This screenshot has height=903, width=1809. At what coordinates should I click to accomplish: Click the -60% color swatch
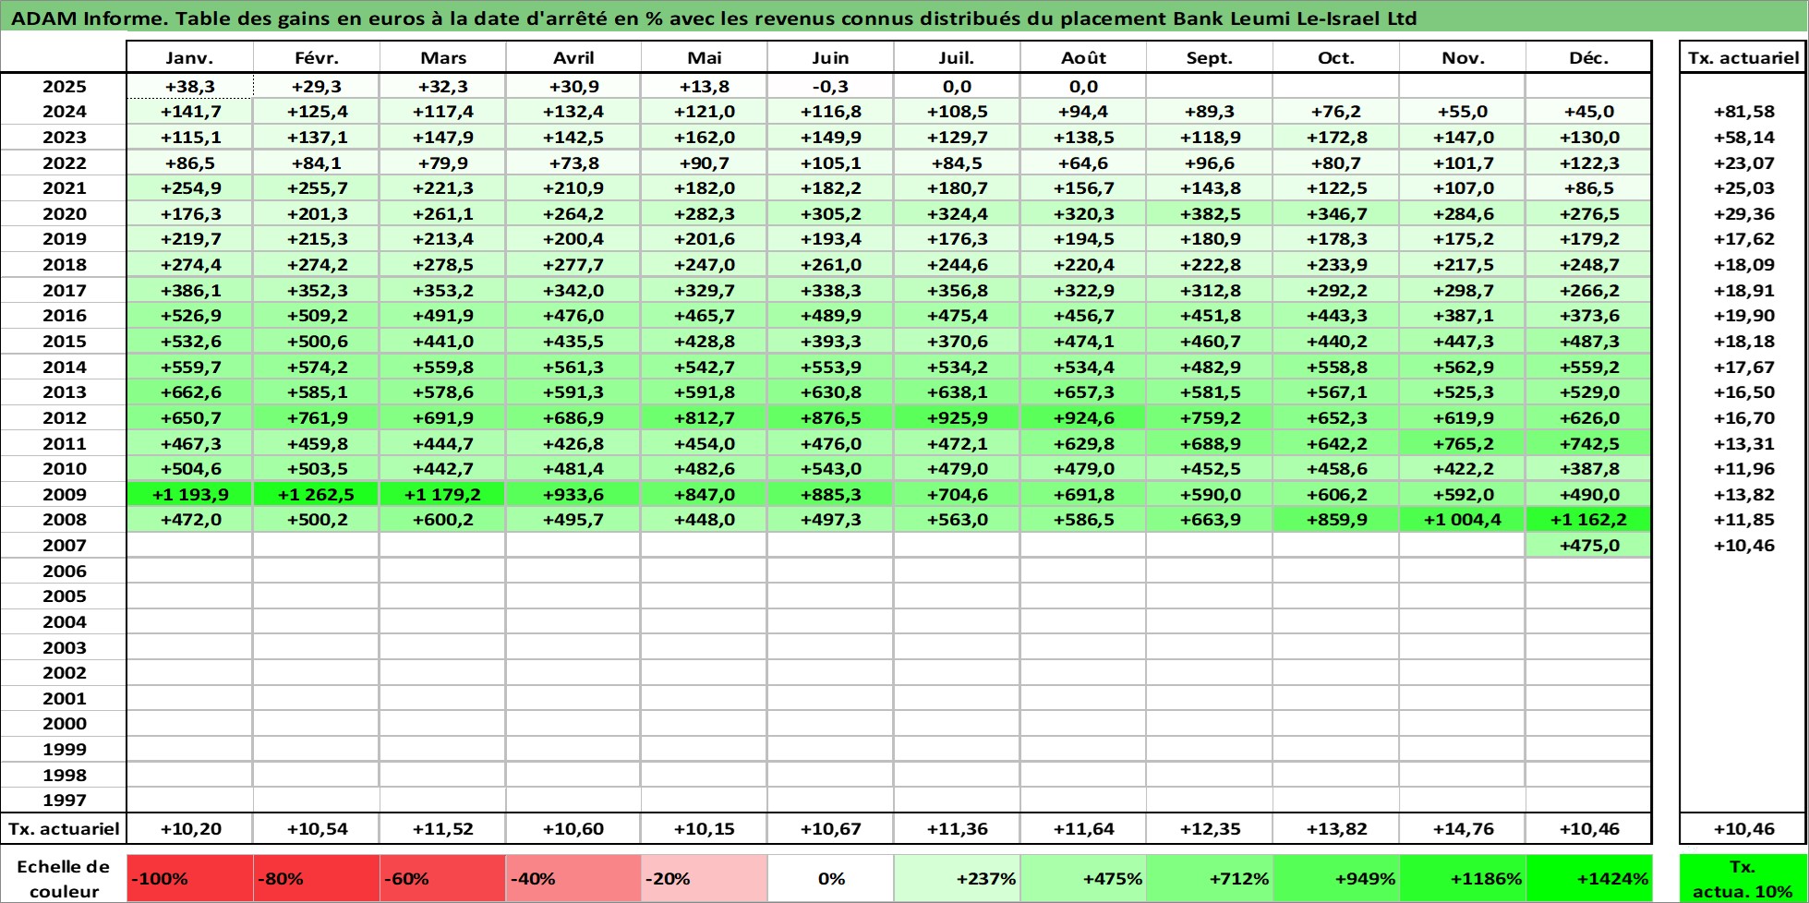[x=443, y=878]
